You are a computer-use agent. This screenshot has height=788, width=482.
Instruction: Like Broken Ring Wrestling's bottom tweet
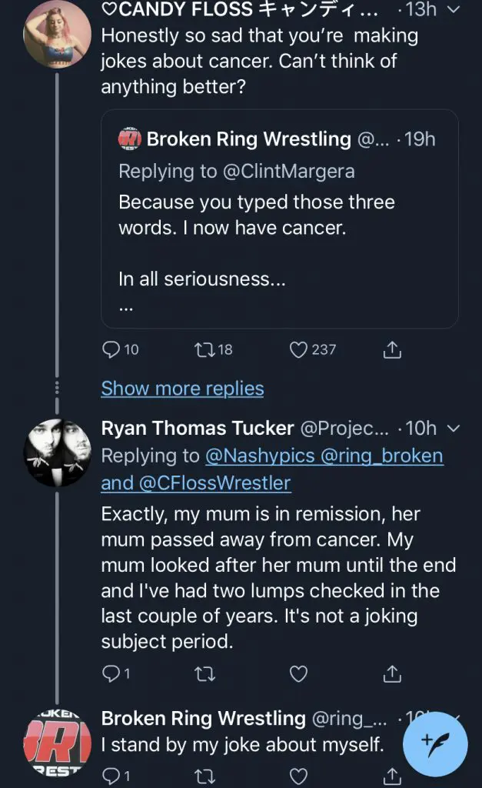pyautogui.click(x=298, y=775)
